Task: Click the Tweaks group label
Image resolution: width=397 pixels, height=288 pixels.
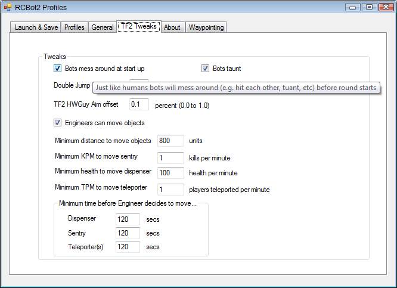Action: click(x=55, y=57)
